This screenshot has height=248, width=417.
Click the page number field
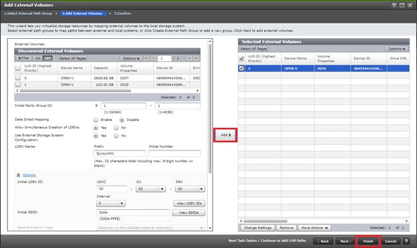pos(164,58)
